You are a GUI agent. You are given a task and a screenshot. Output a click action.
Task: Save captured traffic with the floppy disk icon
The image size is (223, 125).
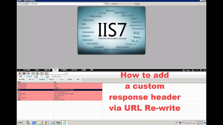coord(24,73)
